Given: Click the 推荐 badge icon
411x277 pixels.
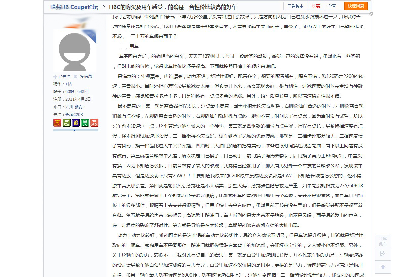Looking at the screenshot, I should 66,123.
